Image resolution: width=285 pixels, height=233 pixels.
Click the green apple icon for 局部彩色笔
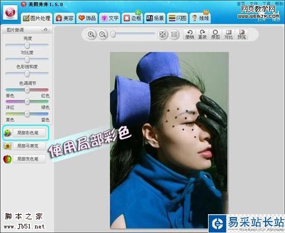7,133
